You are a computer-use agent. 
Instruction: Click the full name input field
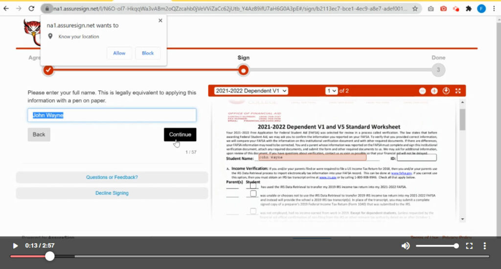point(112,115)
